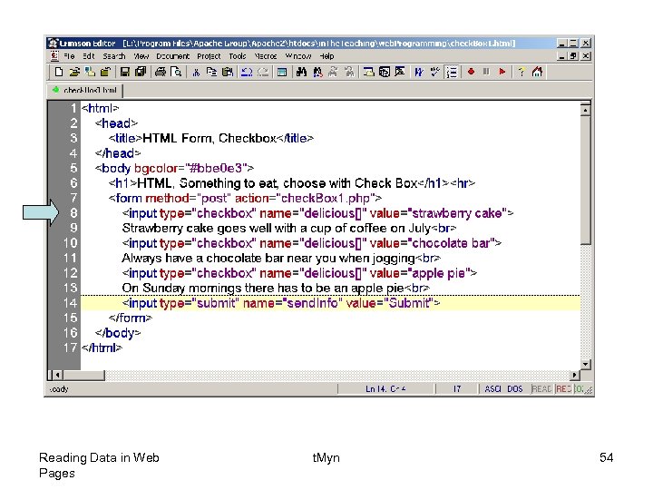Click the Replace binoculars icon
The image size is (653, 490).
coord(317,72)
